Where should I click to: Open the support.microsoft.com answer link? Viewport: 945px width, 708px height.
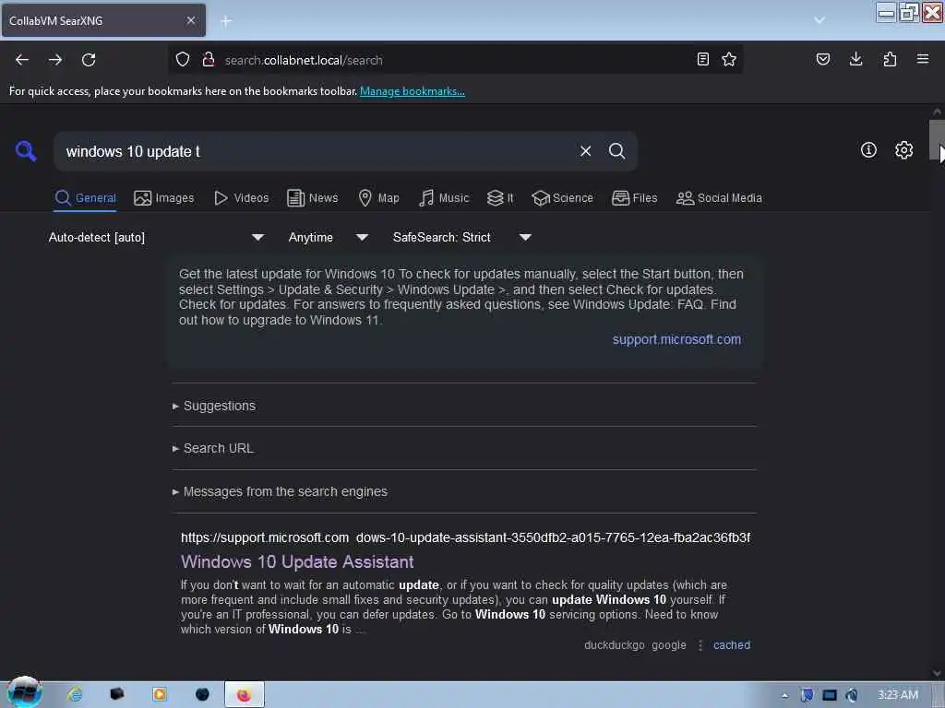pyautogui.click(x=676, y=339)
